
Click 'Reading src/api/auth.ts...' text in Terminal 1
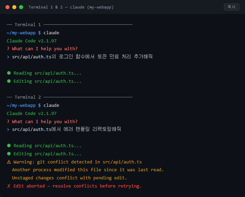pyautogui.click(x=48, y=73)
